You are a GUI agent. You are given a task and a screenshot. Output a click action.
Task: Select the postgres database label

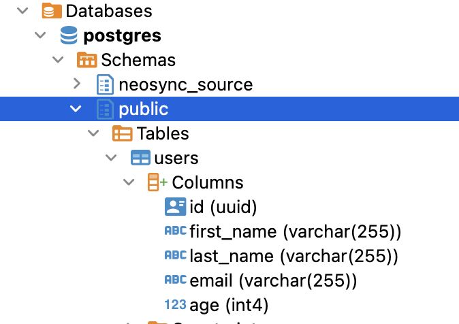(123, 36)
